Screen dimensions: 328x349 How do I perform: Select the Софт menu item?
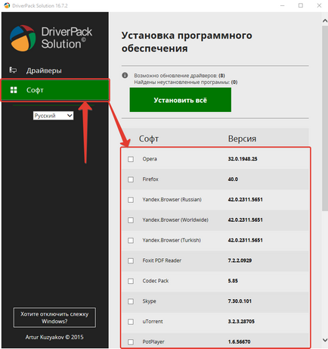55,90
